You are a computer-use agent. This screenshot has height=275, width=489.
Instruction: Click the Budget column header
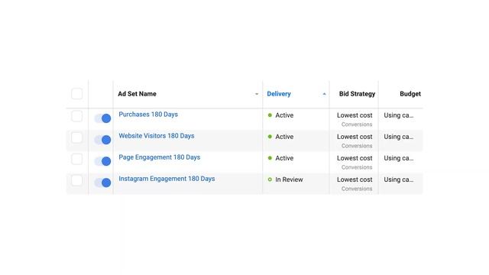click(410, 94)
